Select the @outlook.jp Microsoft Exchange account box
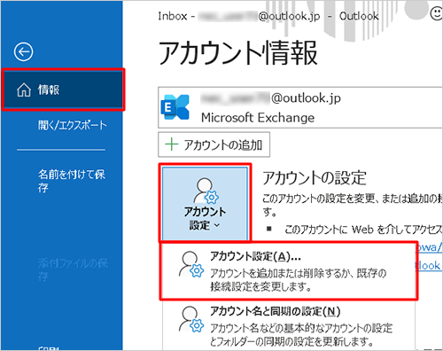Screen dimensions: 443x351 click(300, 107)
